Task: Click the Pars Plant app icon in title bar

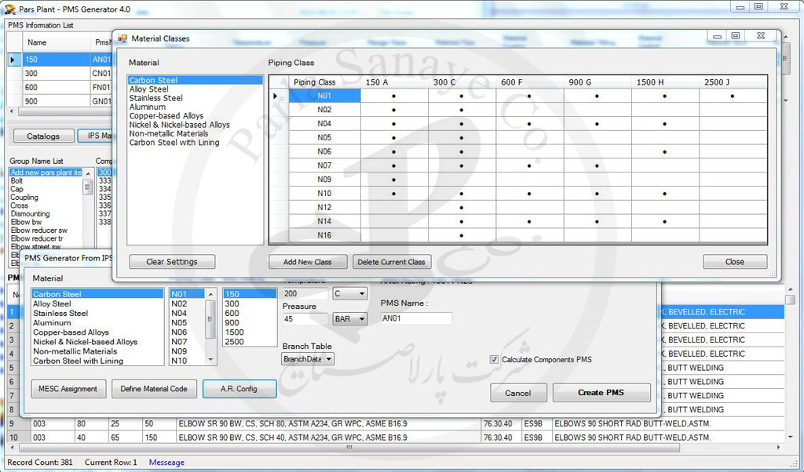Action: (9, 9)
